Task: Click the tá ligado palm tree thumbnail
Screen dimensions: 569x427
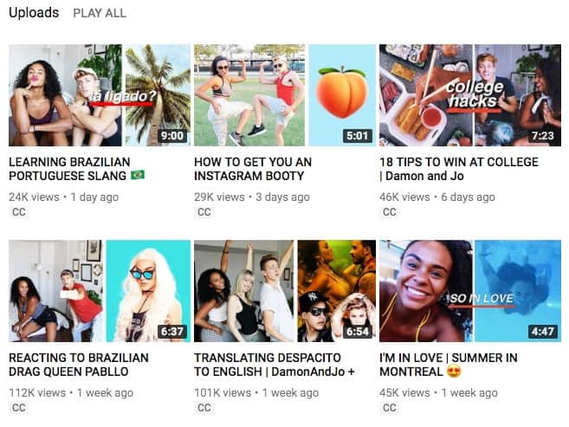Action: coord(100,95)
